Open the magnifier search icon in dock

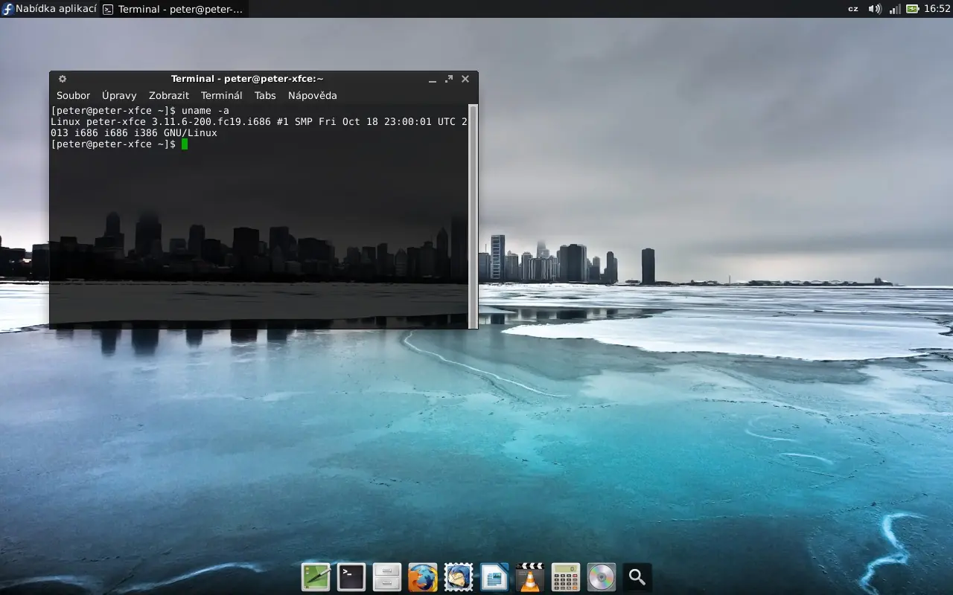click(637, 577)
